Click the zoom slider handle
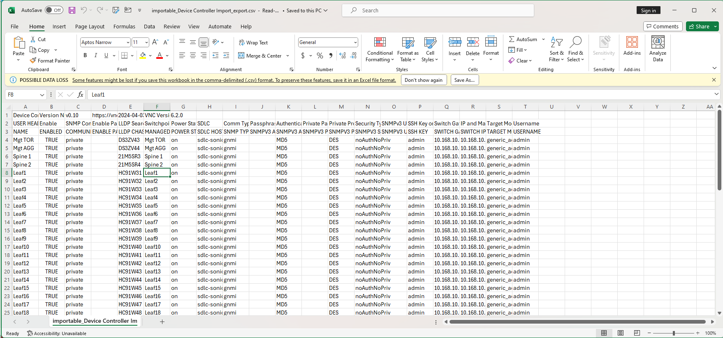The image size is (723, 338). click(x=674, y=333)
